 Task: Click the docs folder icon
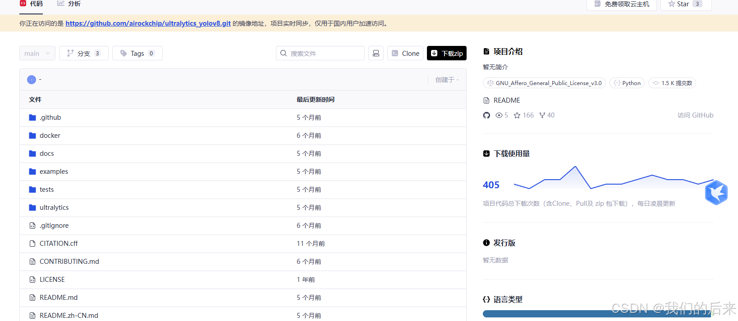pos(32,154)
